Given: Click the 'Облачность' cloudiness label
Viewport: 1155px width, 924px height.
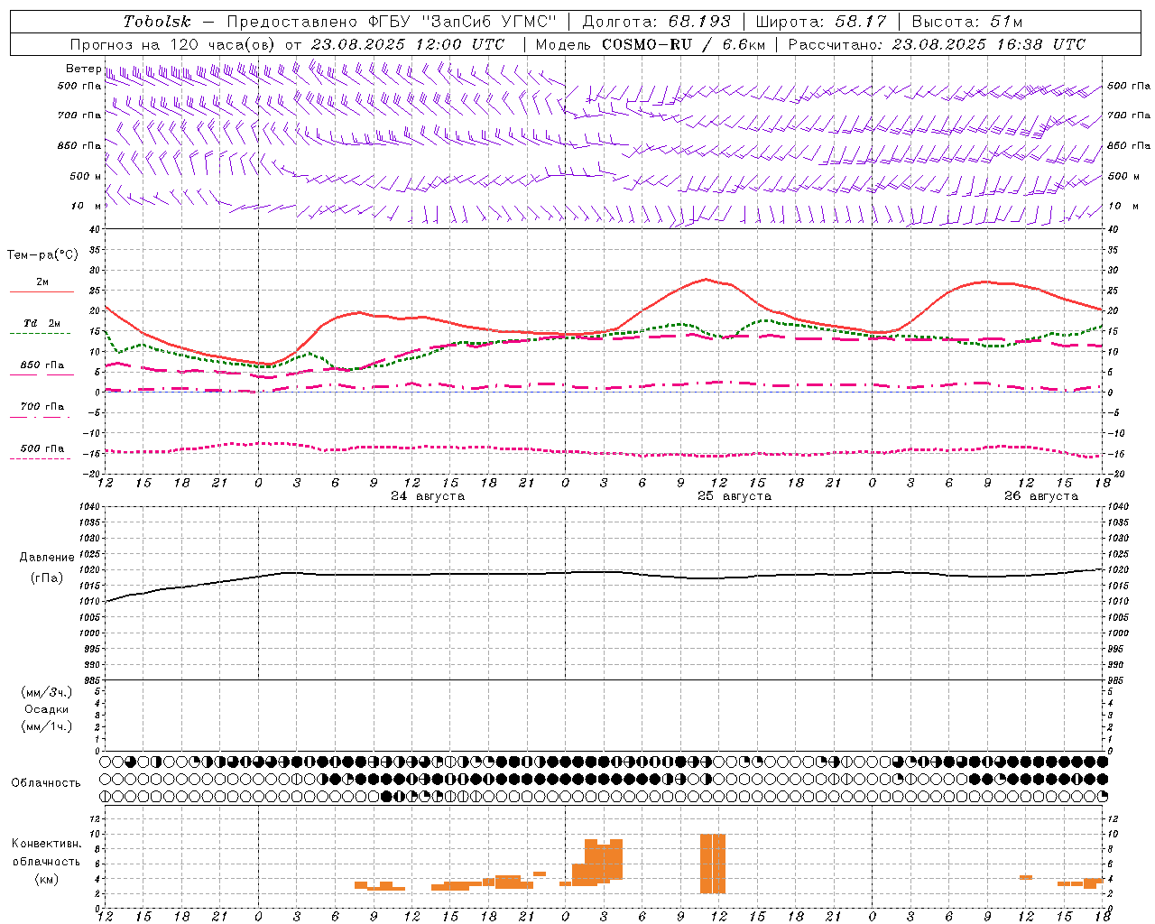Looking at the screenshot, I should (46, 783).
